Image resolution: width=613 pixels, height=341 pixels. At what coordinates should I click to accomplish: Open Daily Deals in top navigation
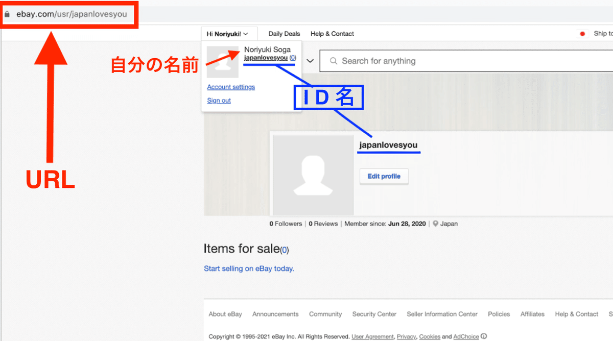(x=285, y=34)
